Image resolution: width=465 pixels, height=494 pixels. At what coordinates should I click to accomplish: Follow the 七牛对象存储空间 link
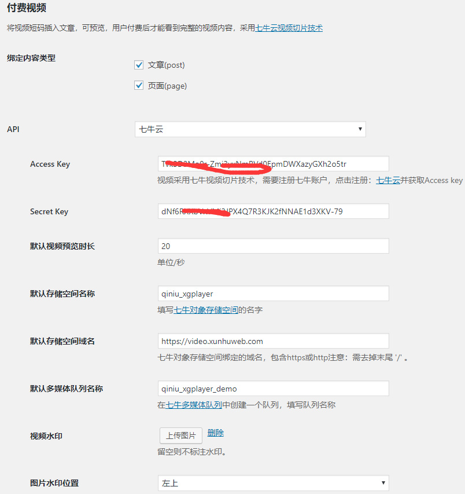coord(206,310)
